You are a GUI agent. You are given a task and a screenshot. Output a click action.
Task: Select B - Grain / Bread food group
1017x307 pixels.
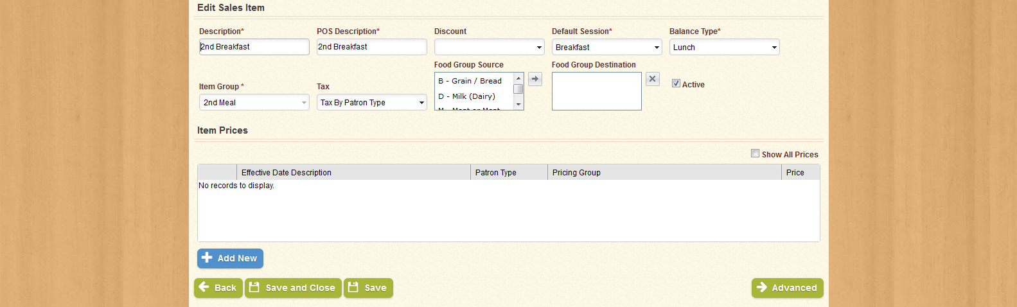click(x=470, y=81)
